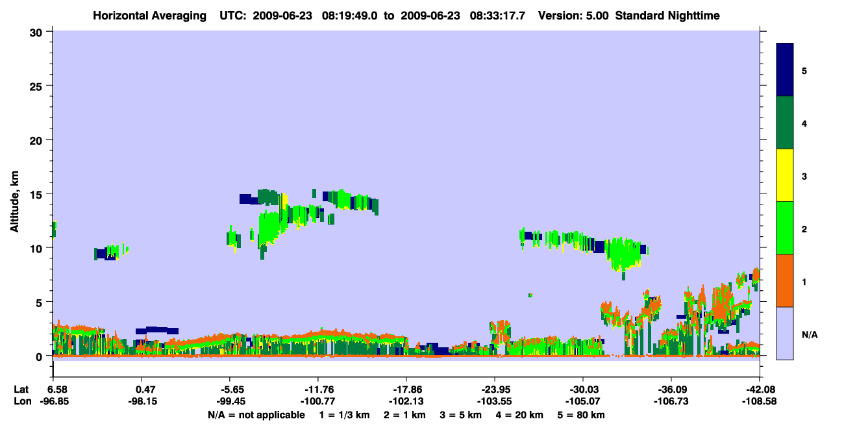
Task: Click longitude value -103.55
Action: 495,401
